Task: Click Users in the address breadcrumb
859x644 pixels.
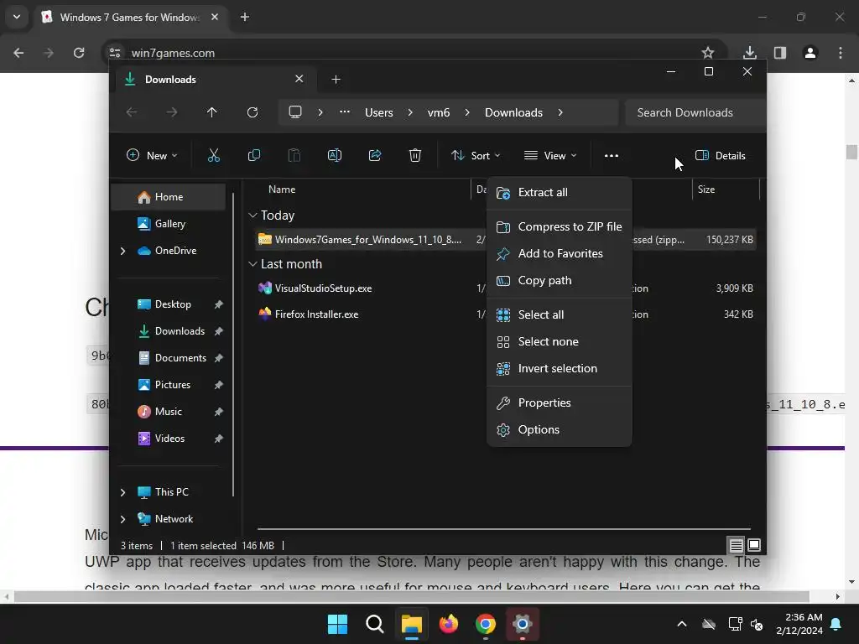Action: 378,112
